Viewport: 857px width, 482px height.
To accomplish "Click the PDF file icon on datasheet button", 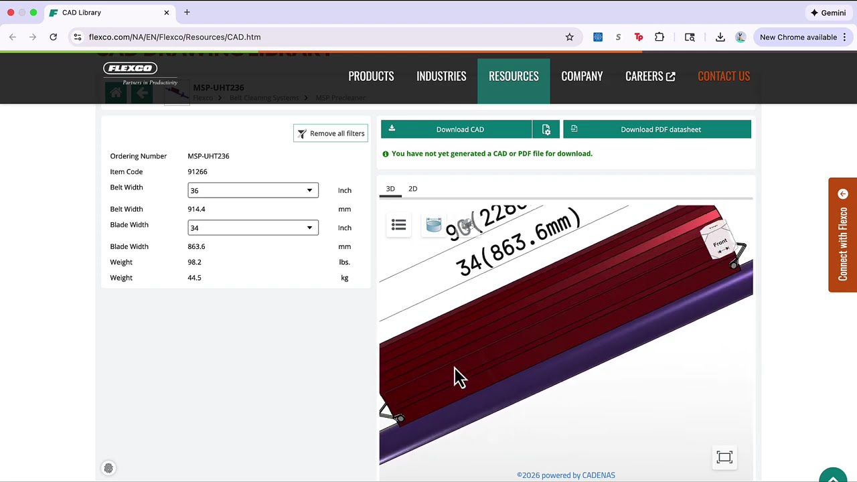I will (x=574, y=129).
